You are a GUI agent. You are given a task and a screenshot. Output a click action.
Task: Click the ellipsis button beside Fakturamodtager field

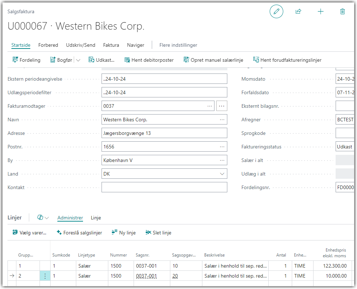(222, 106)
